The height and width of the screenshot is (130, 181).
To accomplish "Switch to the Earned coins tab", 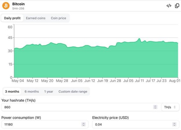I will coord(36,18).
